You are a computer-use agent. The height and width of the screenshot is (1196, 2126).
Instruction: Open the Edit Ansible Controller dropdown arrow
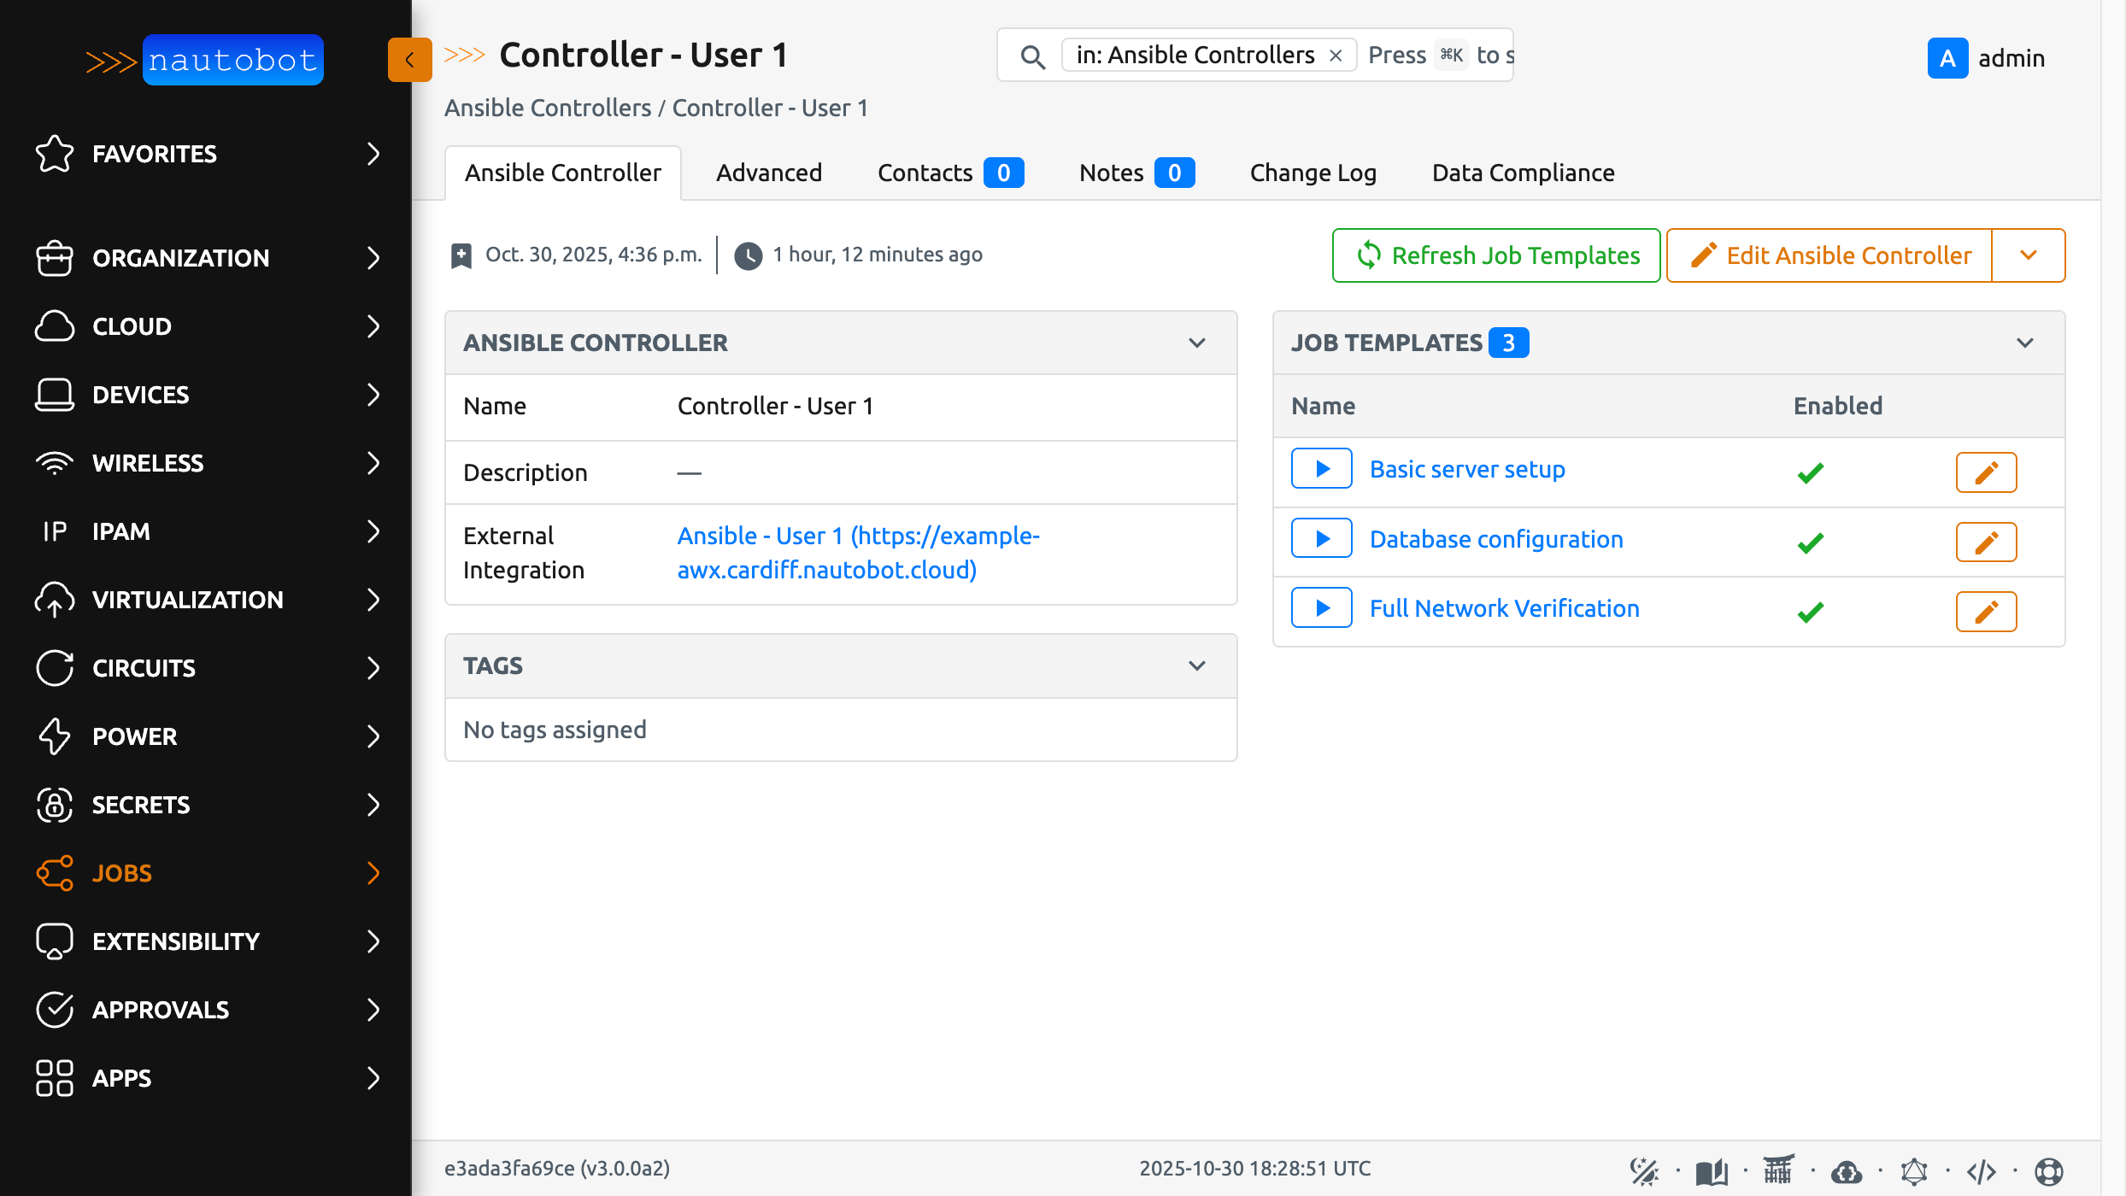pyautogui.click(x=2029, y=255)
